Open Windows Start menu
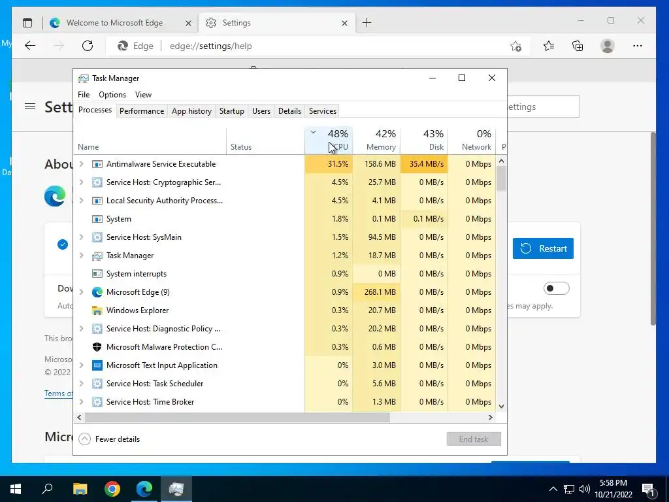The height and width of the screenshot is (502, 669). [x=16, y=489]
